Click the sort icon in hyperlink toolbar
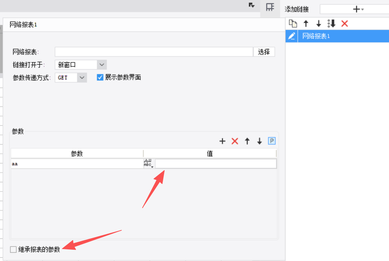389x261 pixels. click(331, 23)
